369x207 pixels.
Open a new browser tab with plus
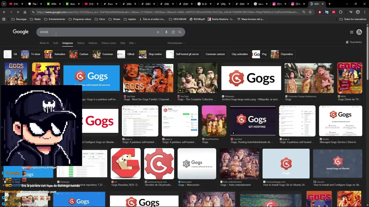[x=330, y=4]
